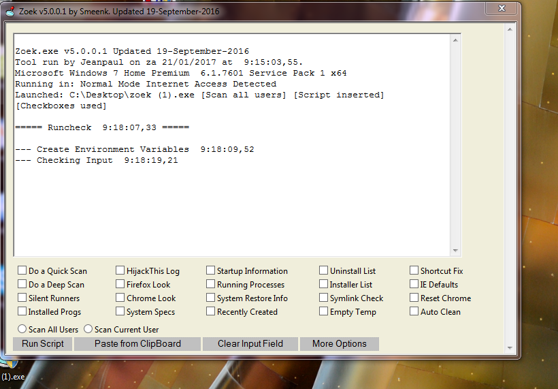558x389 pixels.
Task: Click the 'Running in: Normal Mode' line
Action: [x=146, y=84]
